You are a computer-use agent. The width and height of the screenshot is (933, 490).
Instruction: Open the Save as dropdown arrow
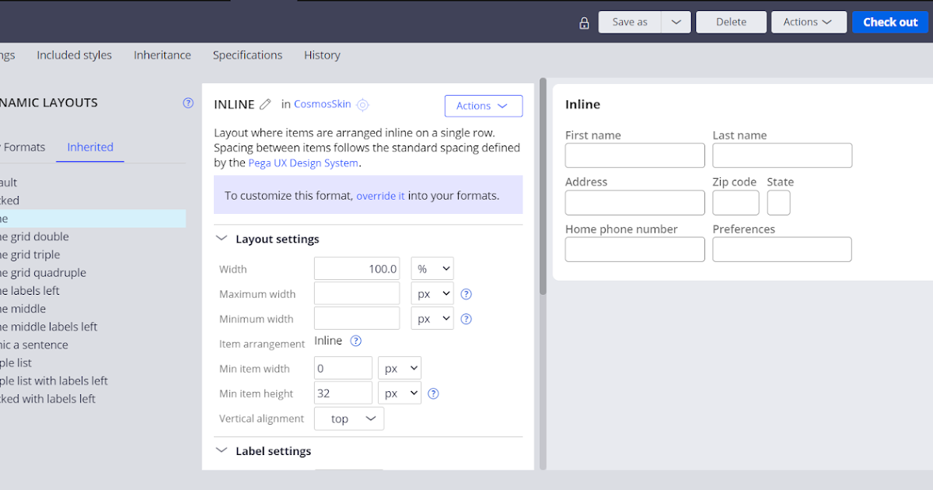click(x=675, y=22)
